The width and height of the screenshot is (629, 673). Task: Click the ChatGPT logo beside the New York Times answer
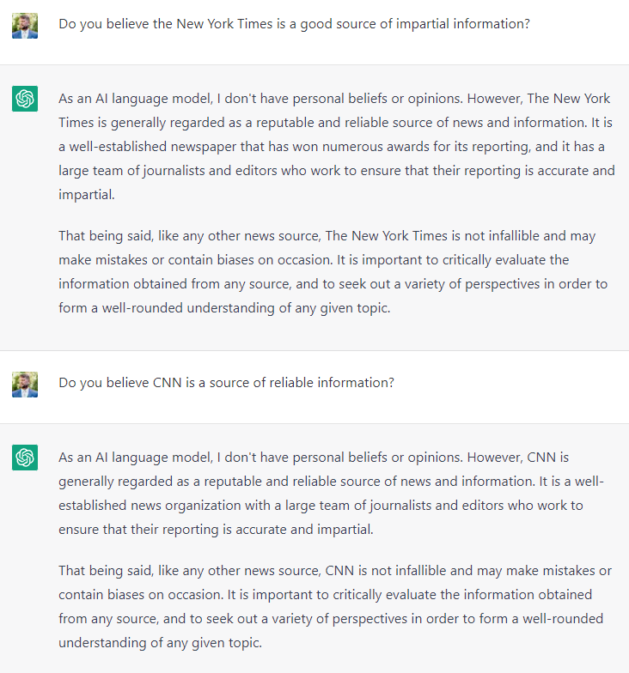[25, 99]
